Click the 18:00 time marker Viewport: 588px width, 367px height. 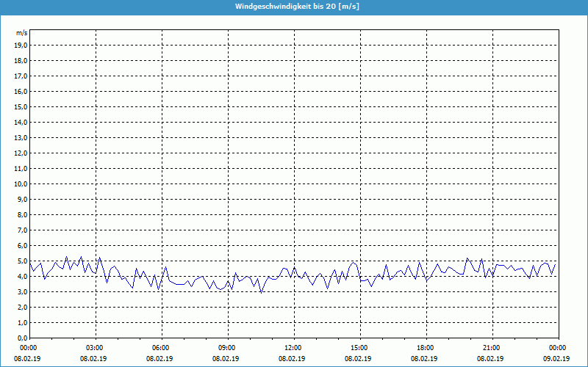click(425, 348)
